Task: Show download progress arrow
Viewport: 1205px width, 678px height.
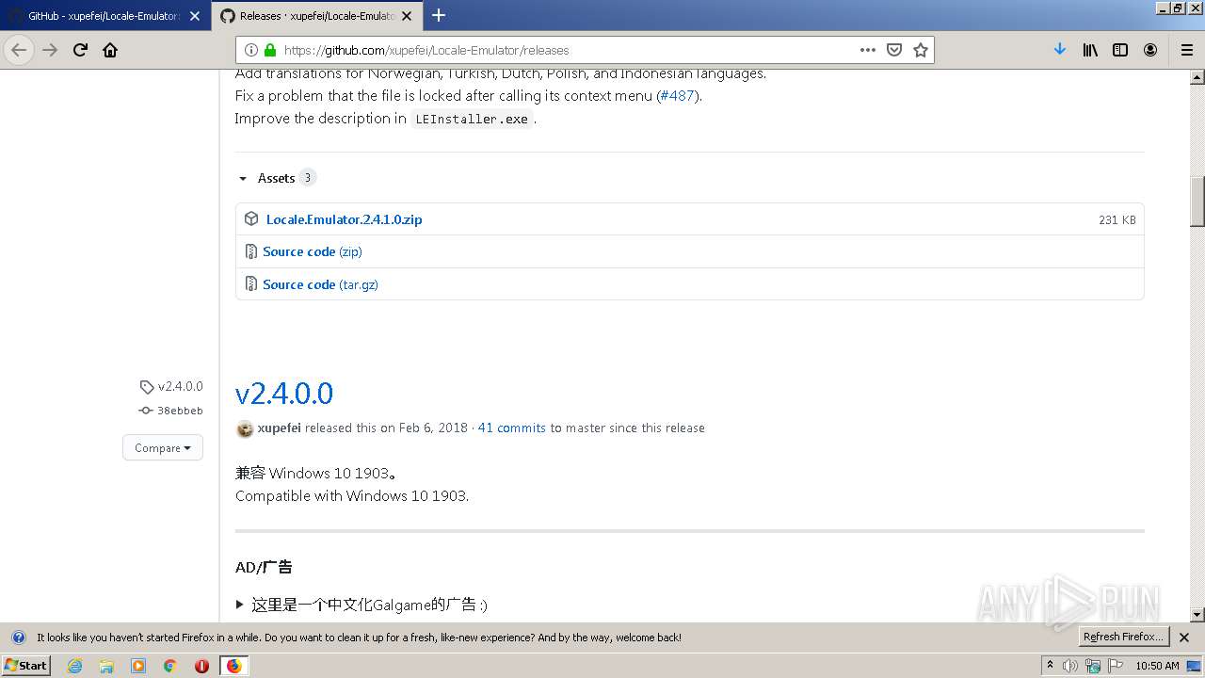Action: 1060,50
